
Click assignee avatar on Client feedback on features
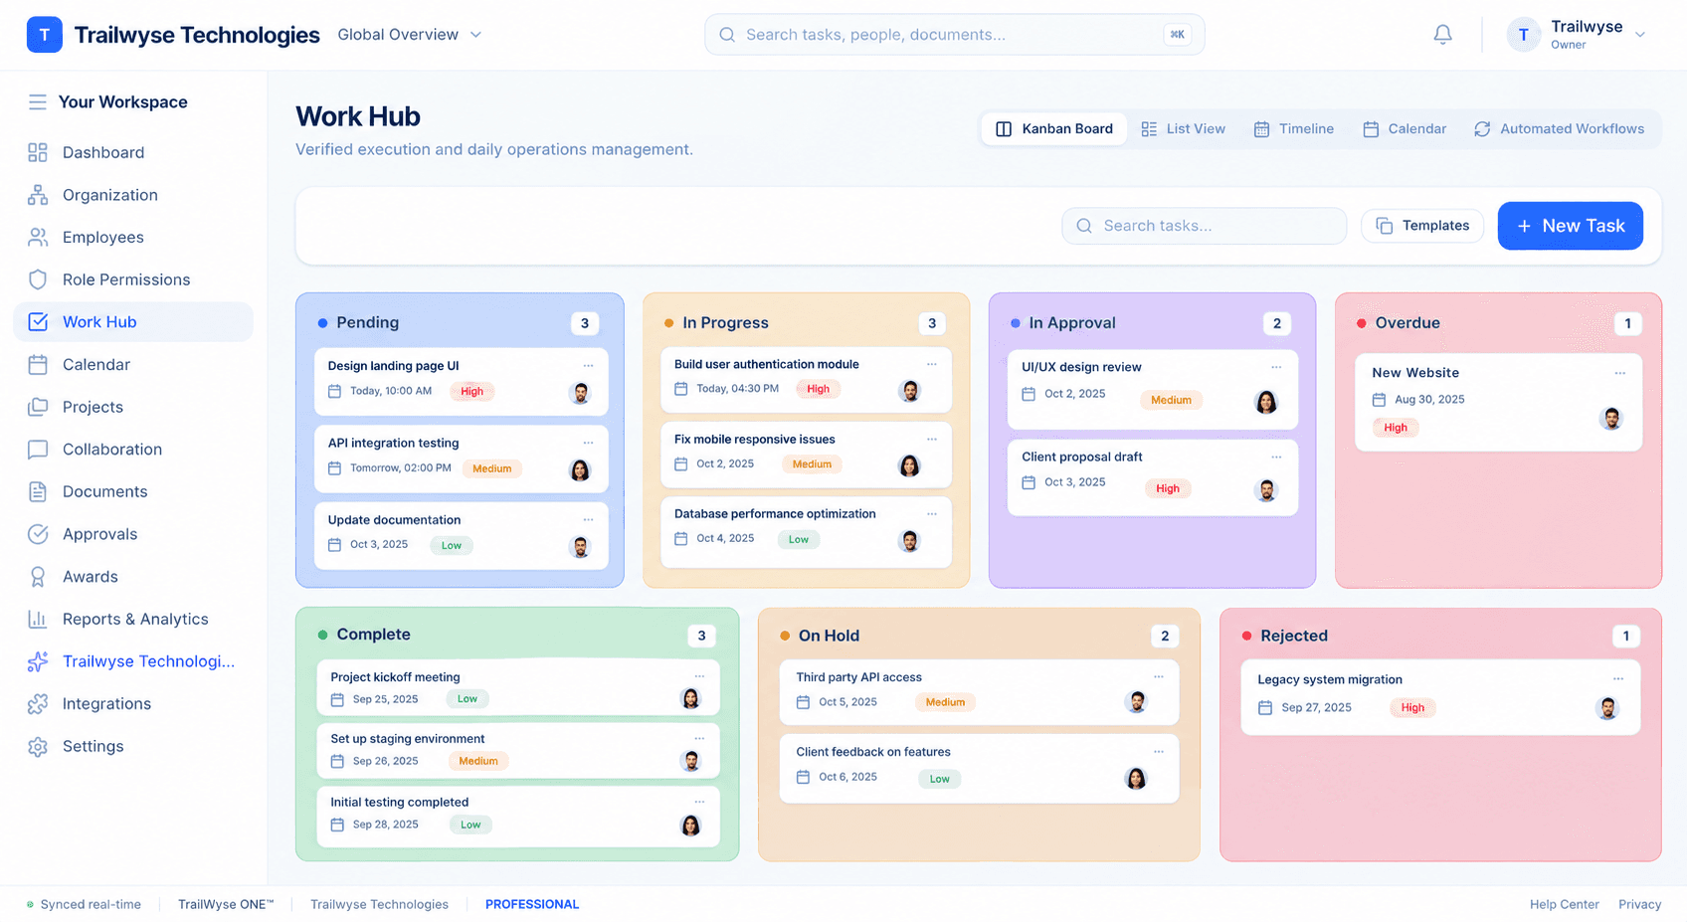click(1136, 779)
